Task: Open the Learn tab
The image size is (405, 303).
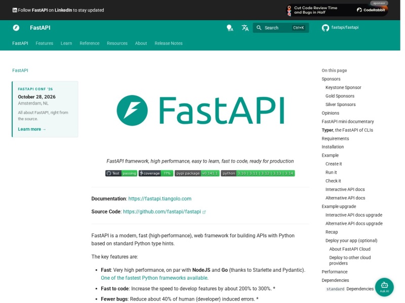Action: 66,43
